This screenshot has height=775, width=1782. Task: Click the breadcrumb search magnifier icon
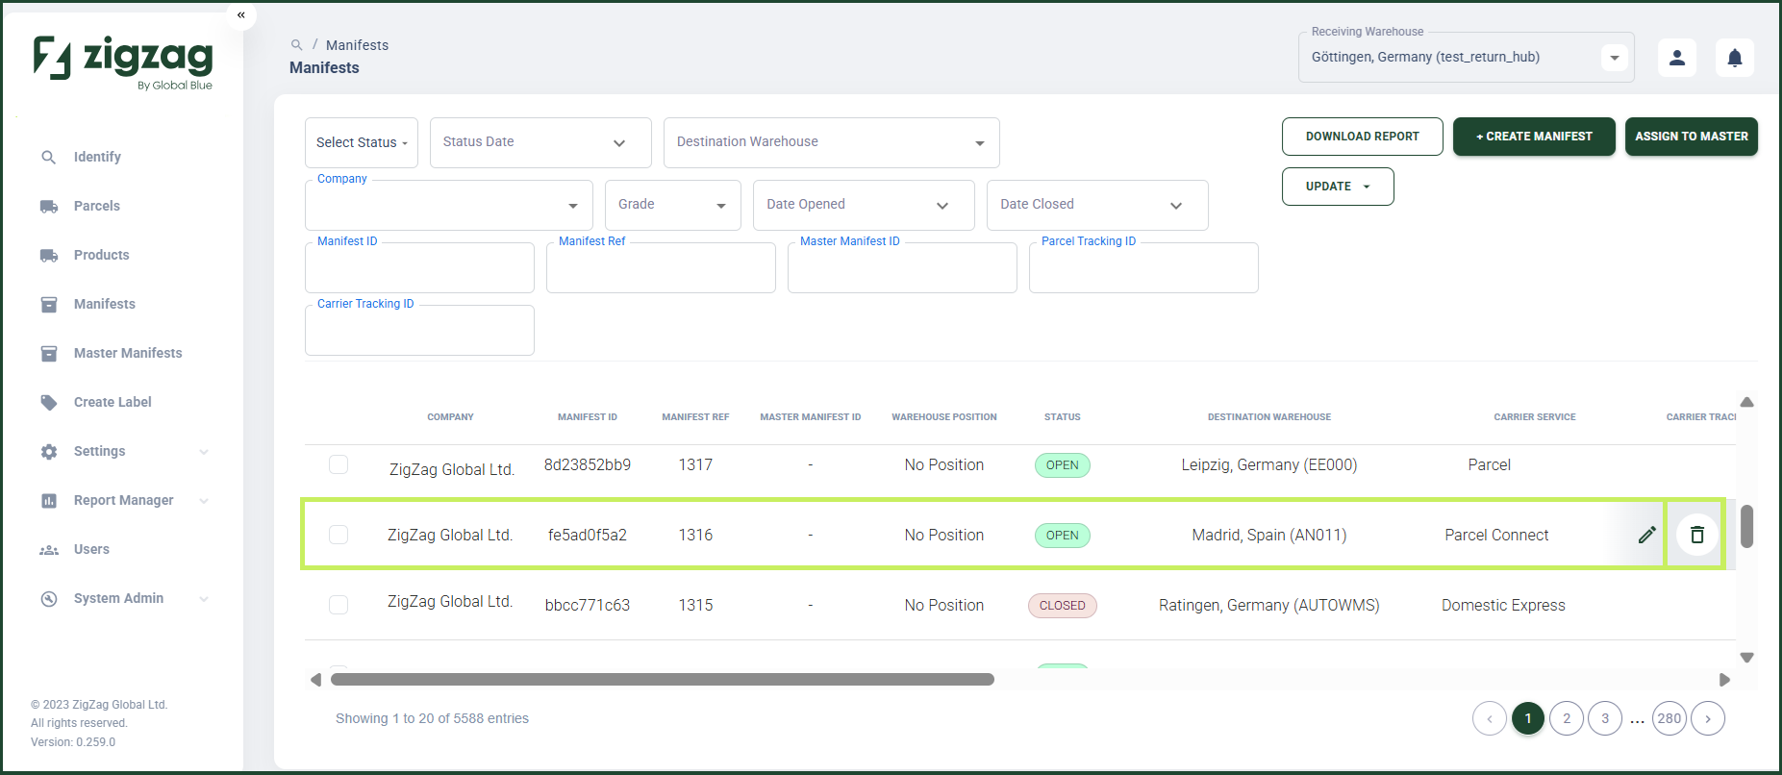(x=297, y=45)
